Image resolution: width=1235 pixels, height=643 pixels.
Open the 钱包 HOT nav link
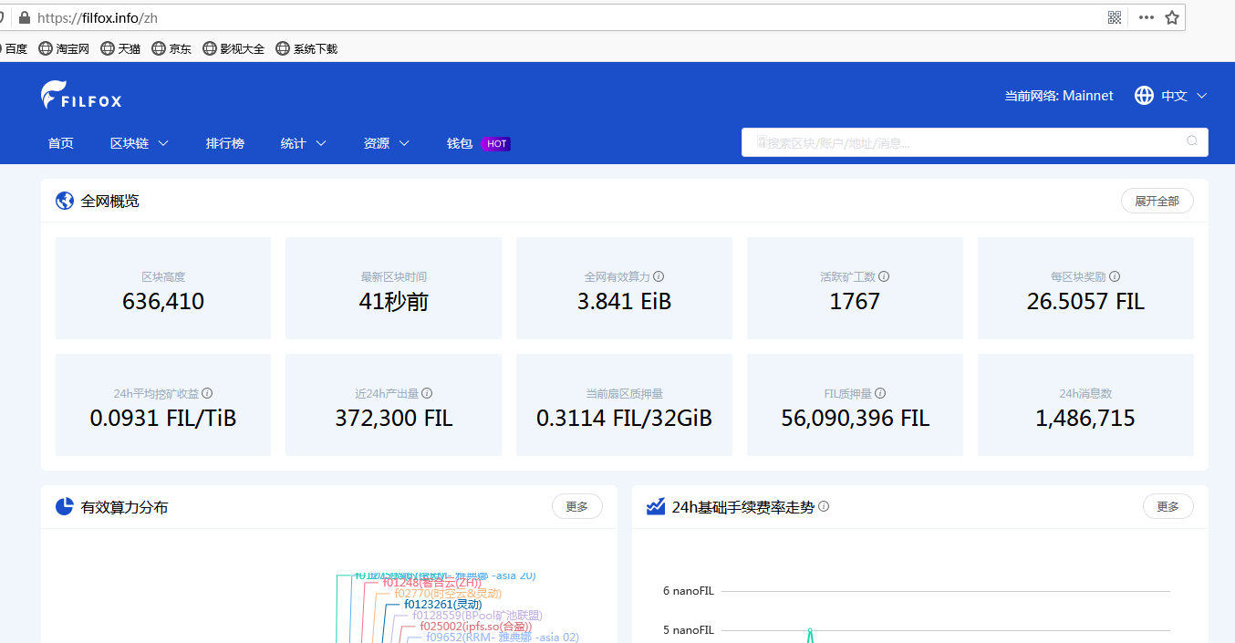coord(477,143)
